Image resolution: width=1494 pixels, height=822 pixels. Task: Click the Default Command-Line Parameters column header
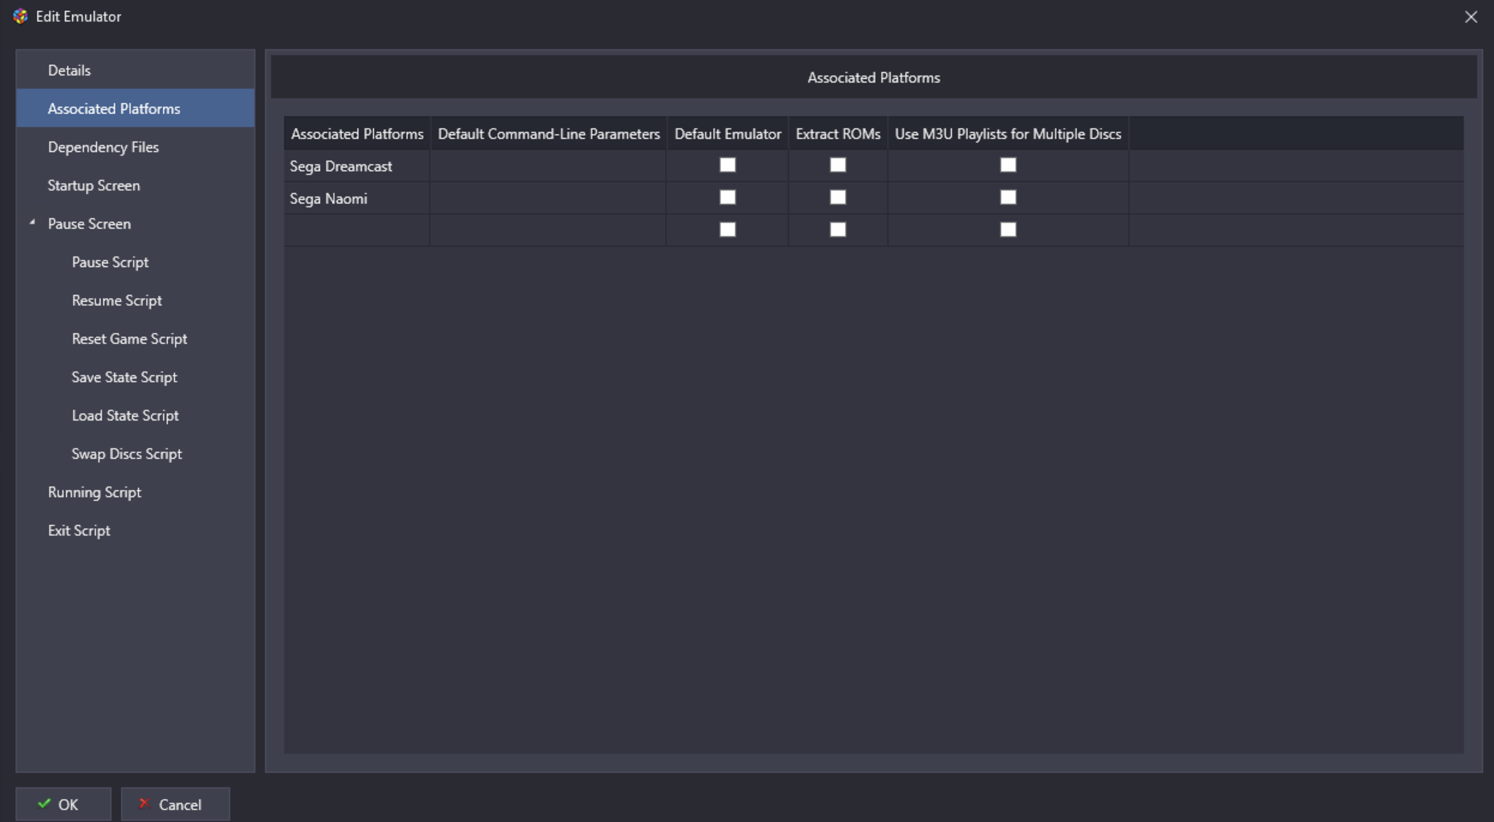click(549, 134)
